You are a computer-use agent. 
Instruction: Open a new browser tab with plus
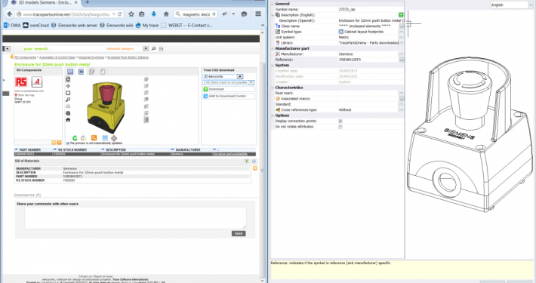click(x=87, y=2)
